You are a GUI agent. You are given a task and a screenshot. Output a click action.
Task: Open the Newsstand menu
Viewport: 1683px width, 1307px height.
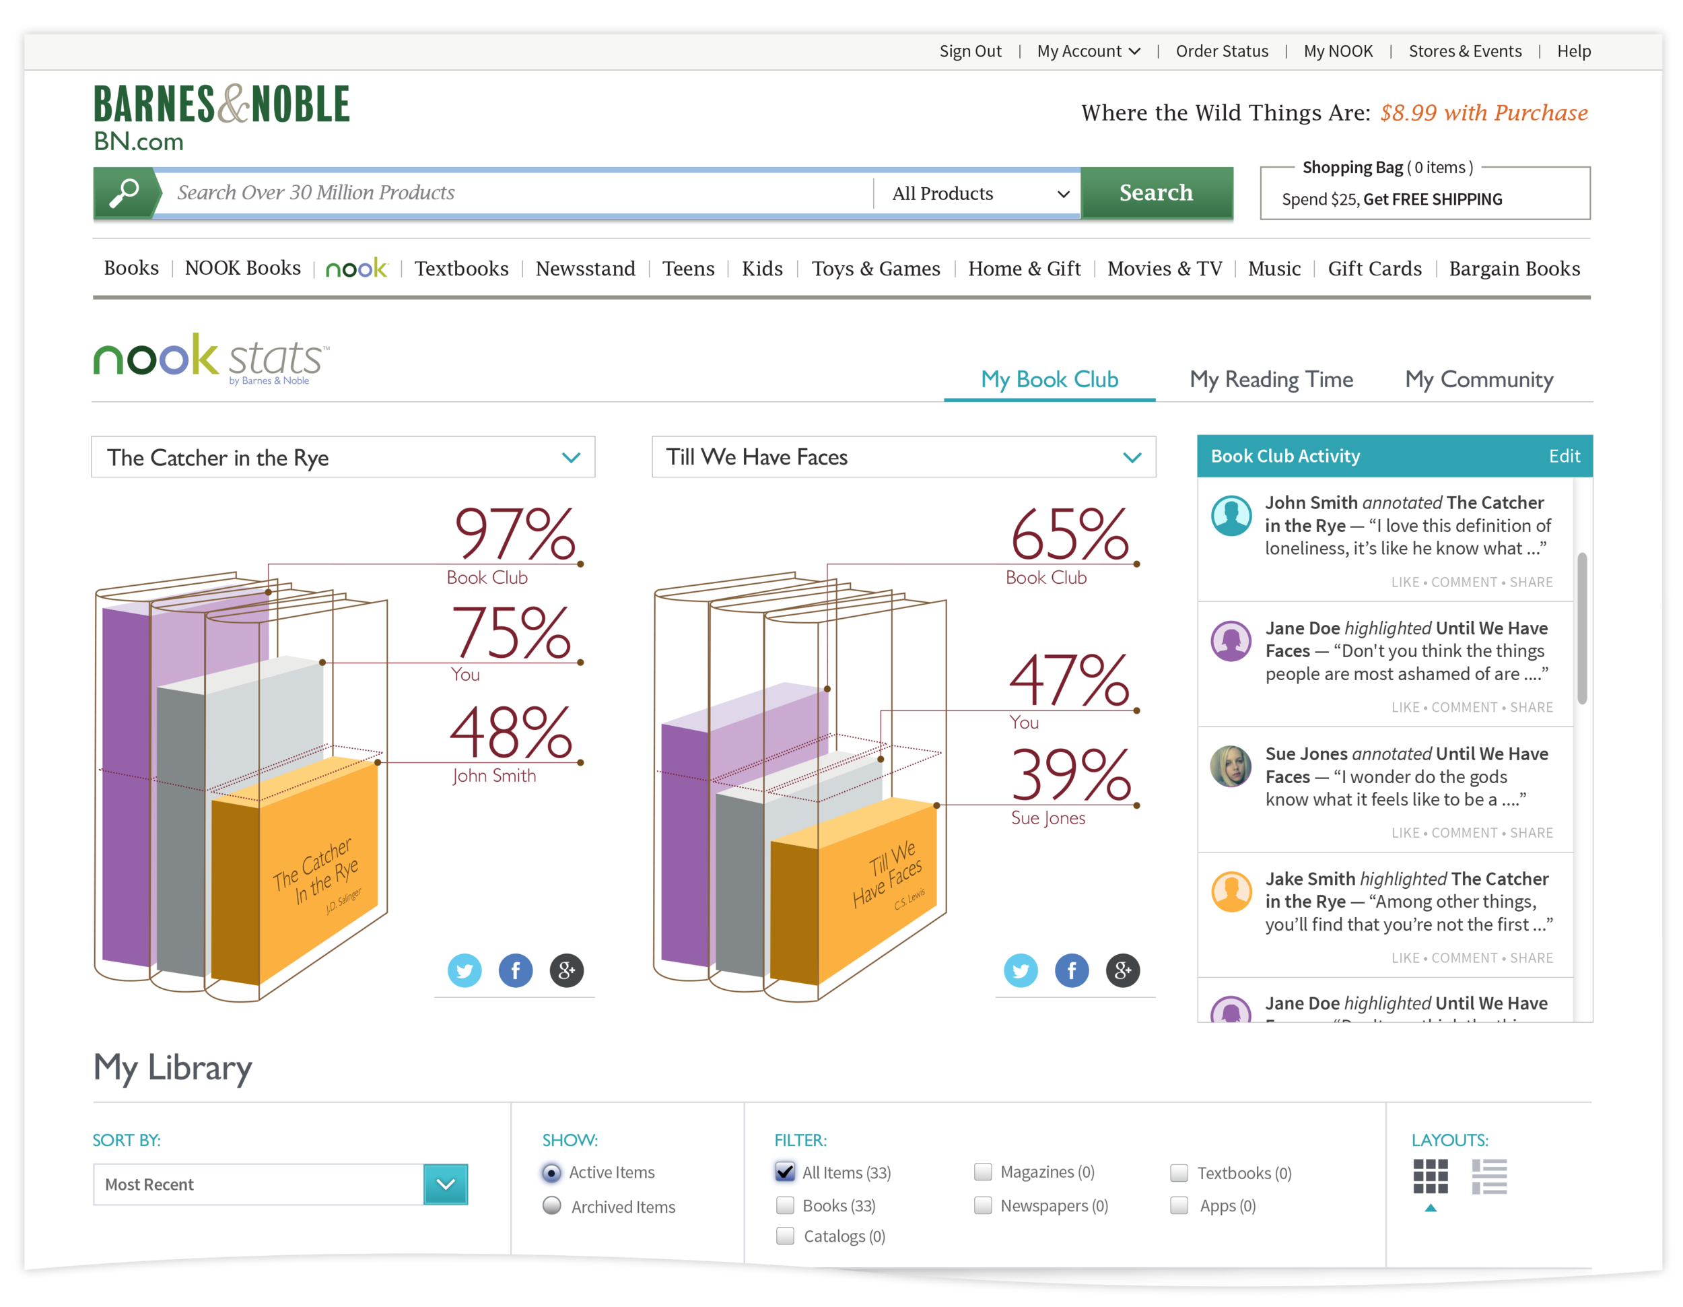[586, 268]
